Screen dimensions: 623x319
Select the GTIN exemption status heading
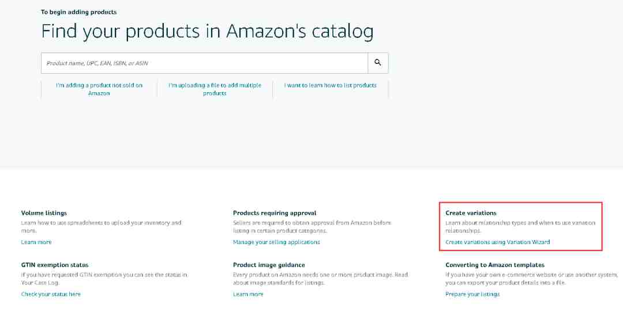coord(54,265)
